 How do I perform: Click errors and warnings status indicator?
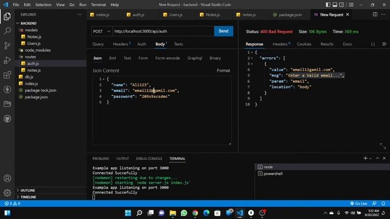[x=12, y=203]
